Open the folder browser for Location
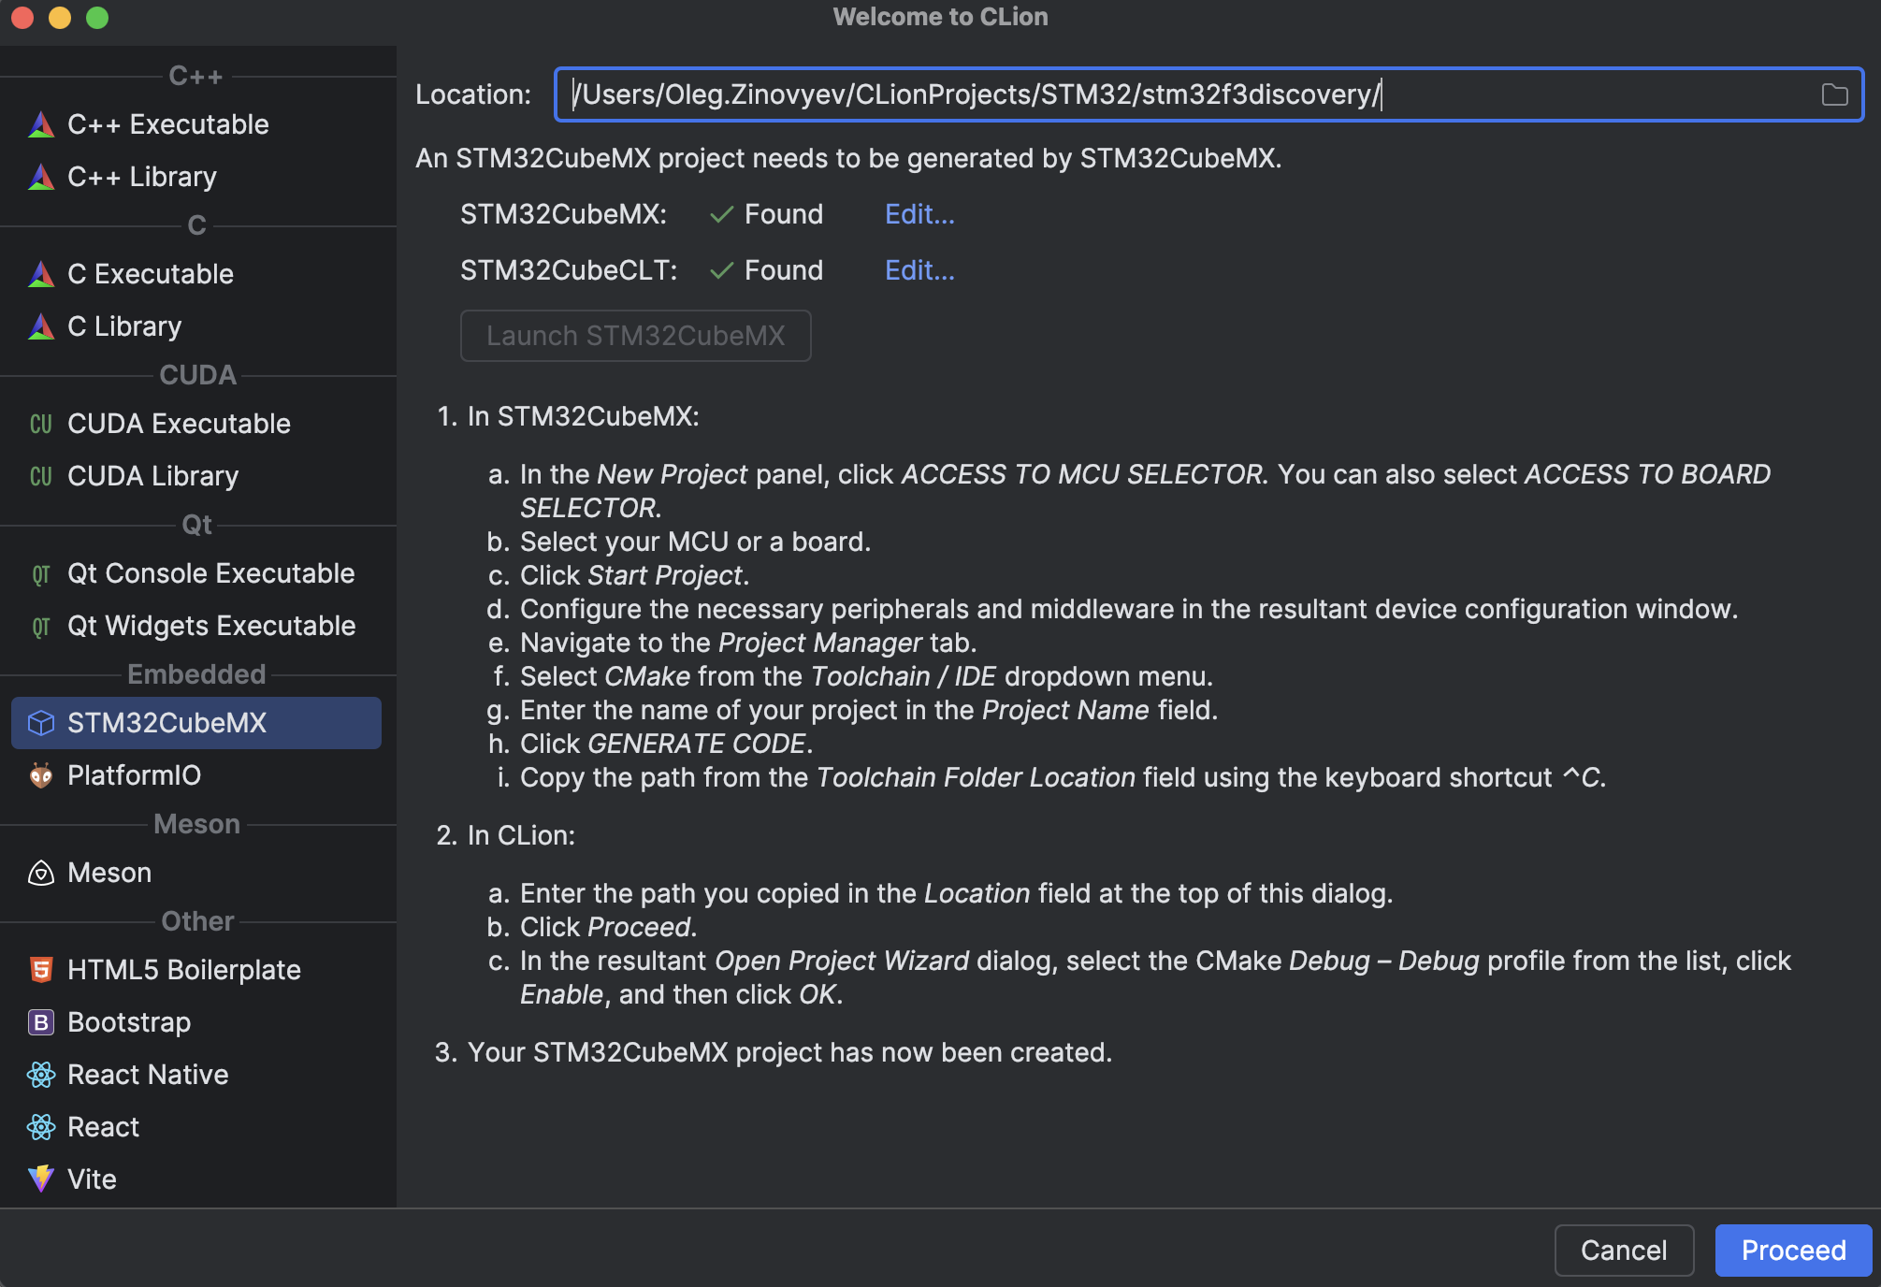This screenshot has height=1287, width=1881. [1834, 94]
